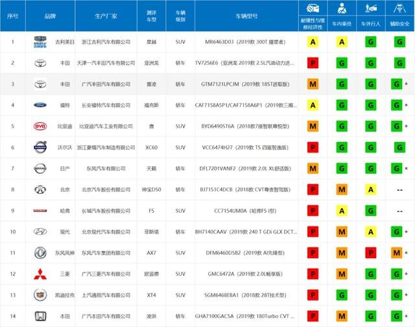The height and width of the screenshot is (327, 415).
Task: Select the Ford logo in row 4
Action: pos(40,105)
